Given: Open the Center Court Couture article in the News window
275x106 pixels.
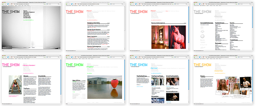Looking at the screenshot, I should 94,30.
